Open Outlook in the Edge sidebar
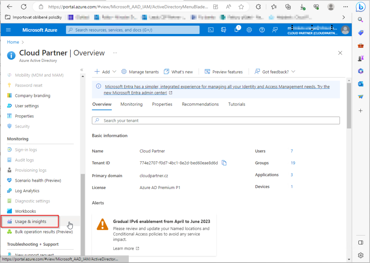370x263 pixels. [x=361, y=84]
